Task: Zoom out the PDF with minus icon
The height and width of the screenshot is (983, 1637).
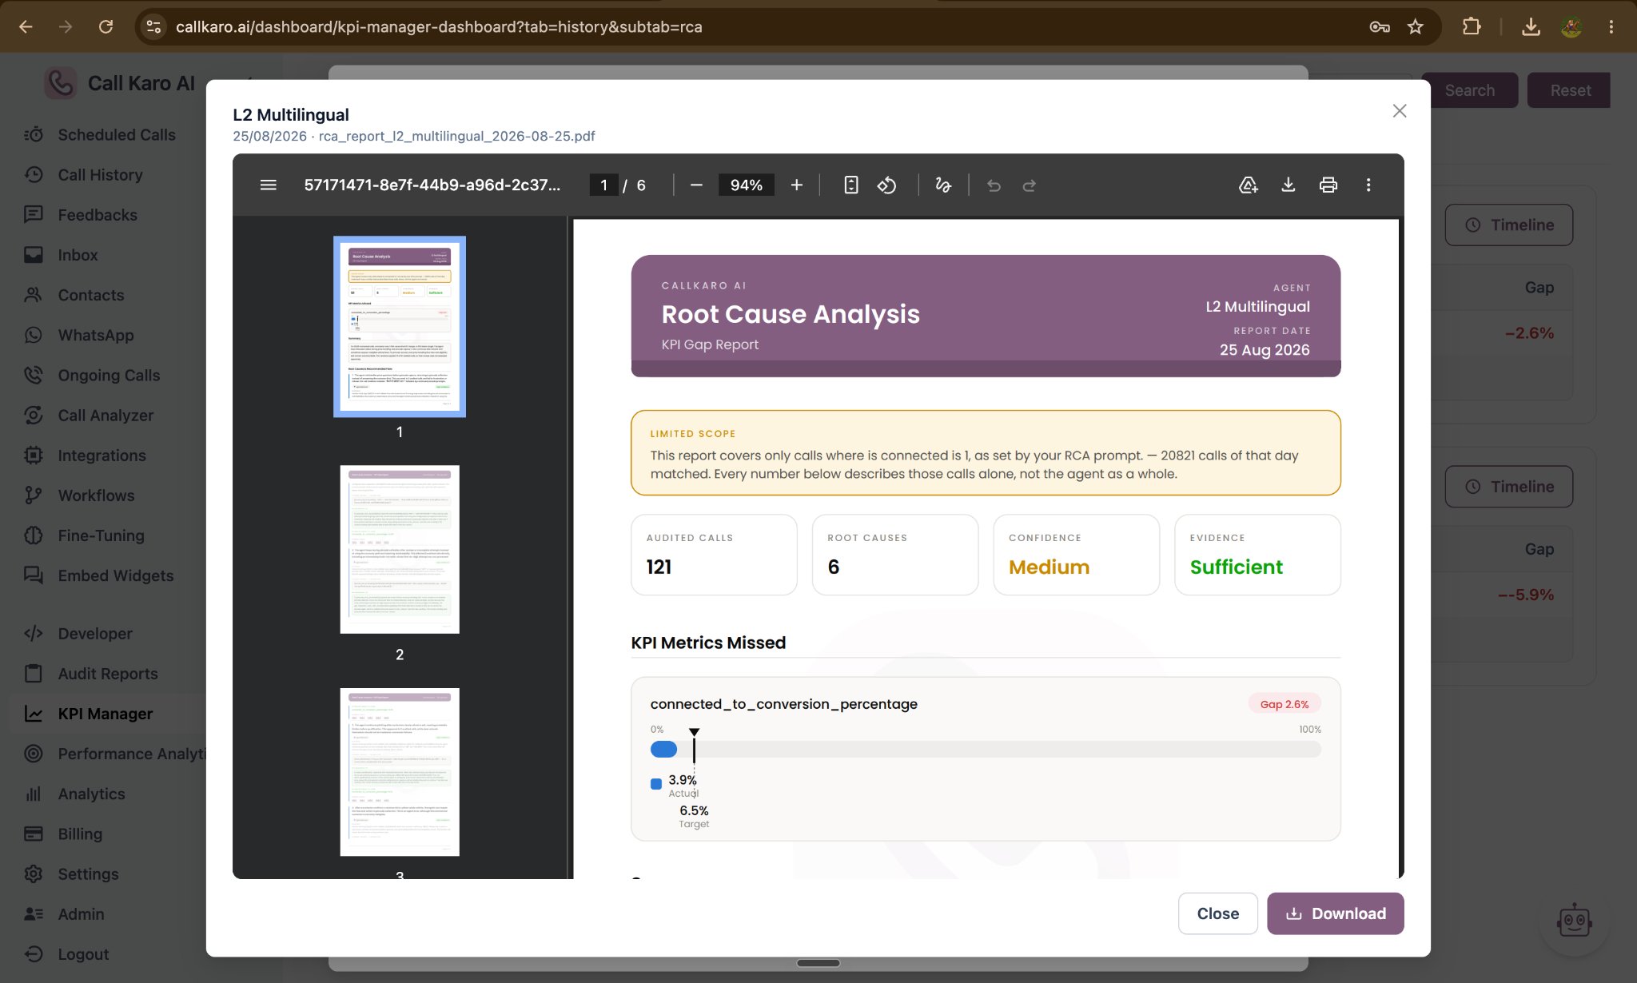Action: click(696, 185)
